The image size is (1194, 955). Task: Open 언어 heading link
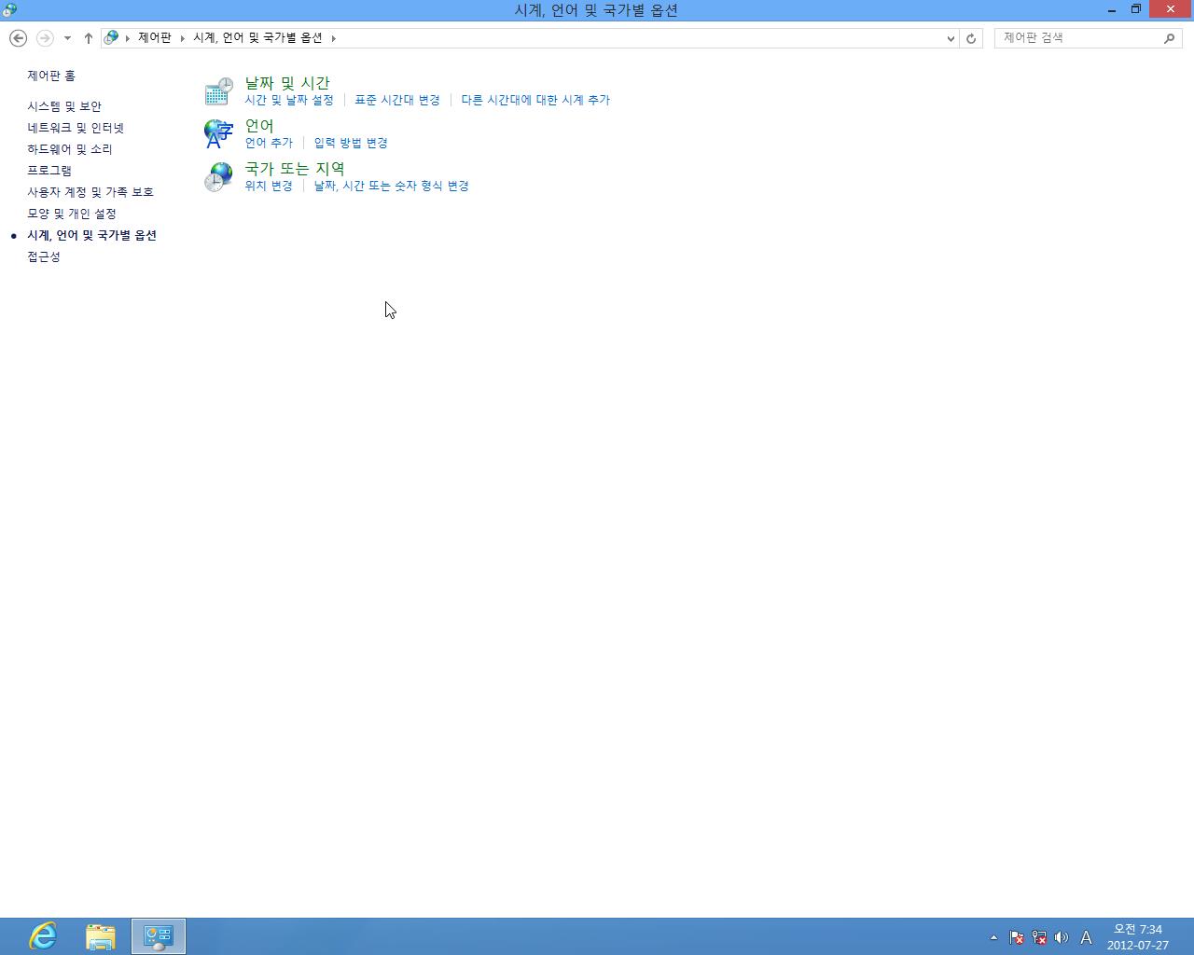click(x=259, y=126)
